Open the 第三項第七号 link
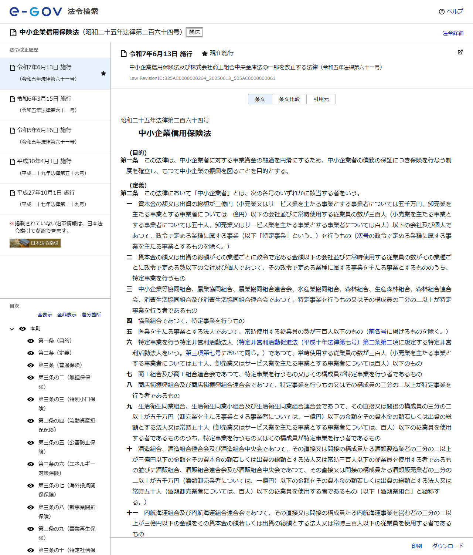473x555 pixels. pyautogui.click(x=203, y=353)
